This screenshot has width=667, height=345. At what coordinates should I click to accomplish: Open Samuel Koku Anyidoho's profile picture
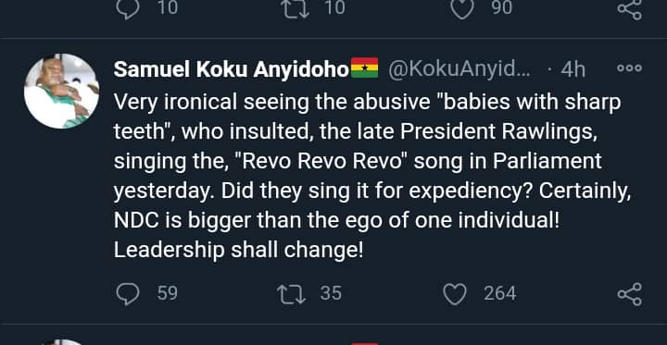pyautogui.click(x=62, y=91)
